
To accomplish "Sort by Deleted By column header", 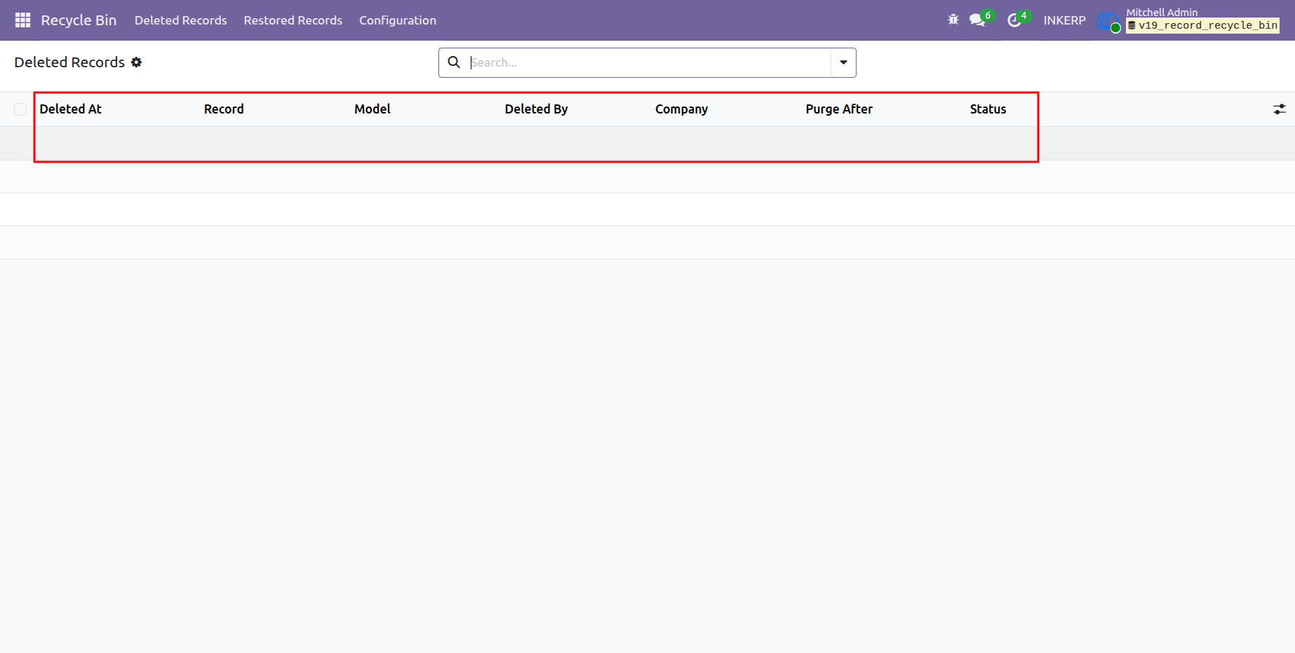I will (x=536, y=109).
